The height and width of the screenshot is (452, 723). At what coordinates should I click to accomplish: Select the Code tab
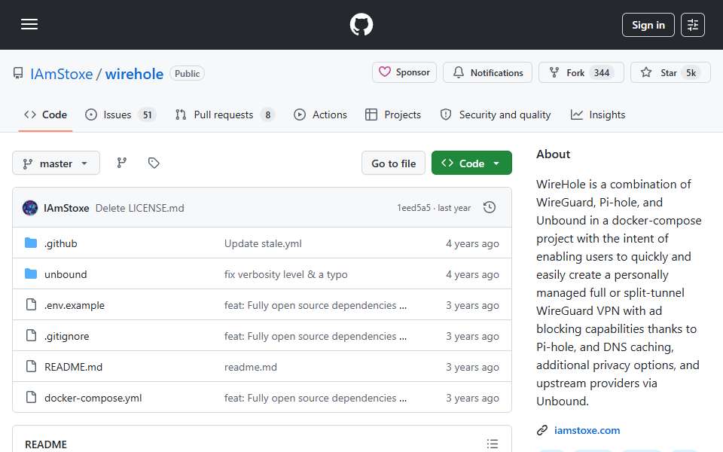46,115
